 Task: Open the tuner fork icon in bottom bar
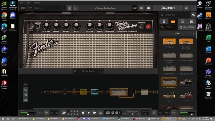46,113
